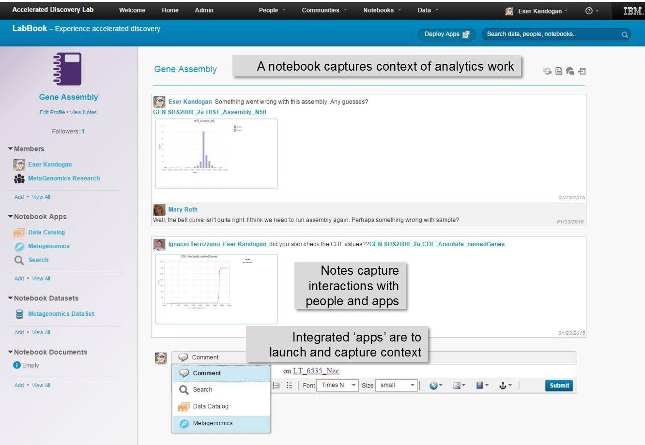Open the anchor tool in editor toolbar

[505, 386]
